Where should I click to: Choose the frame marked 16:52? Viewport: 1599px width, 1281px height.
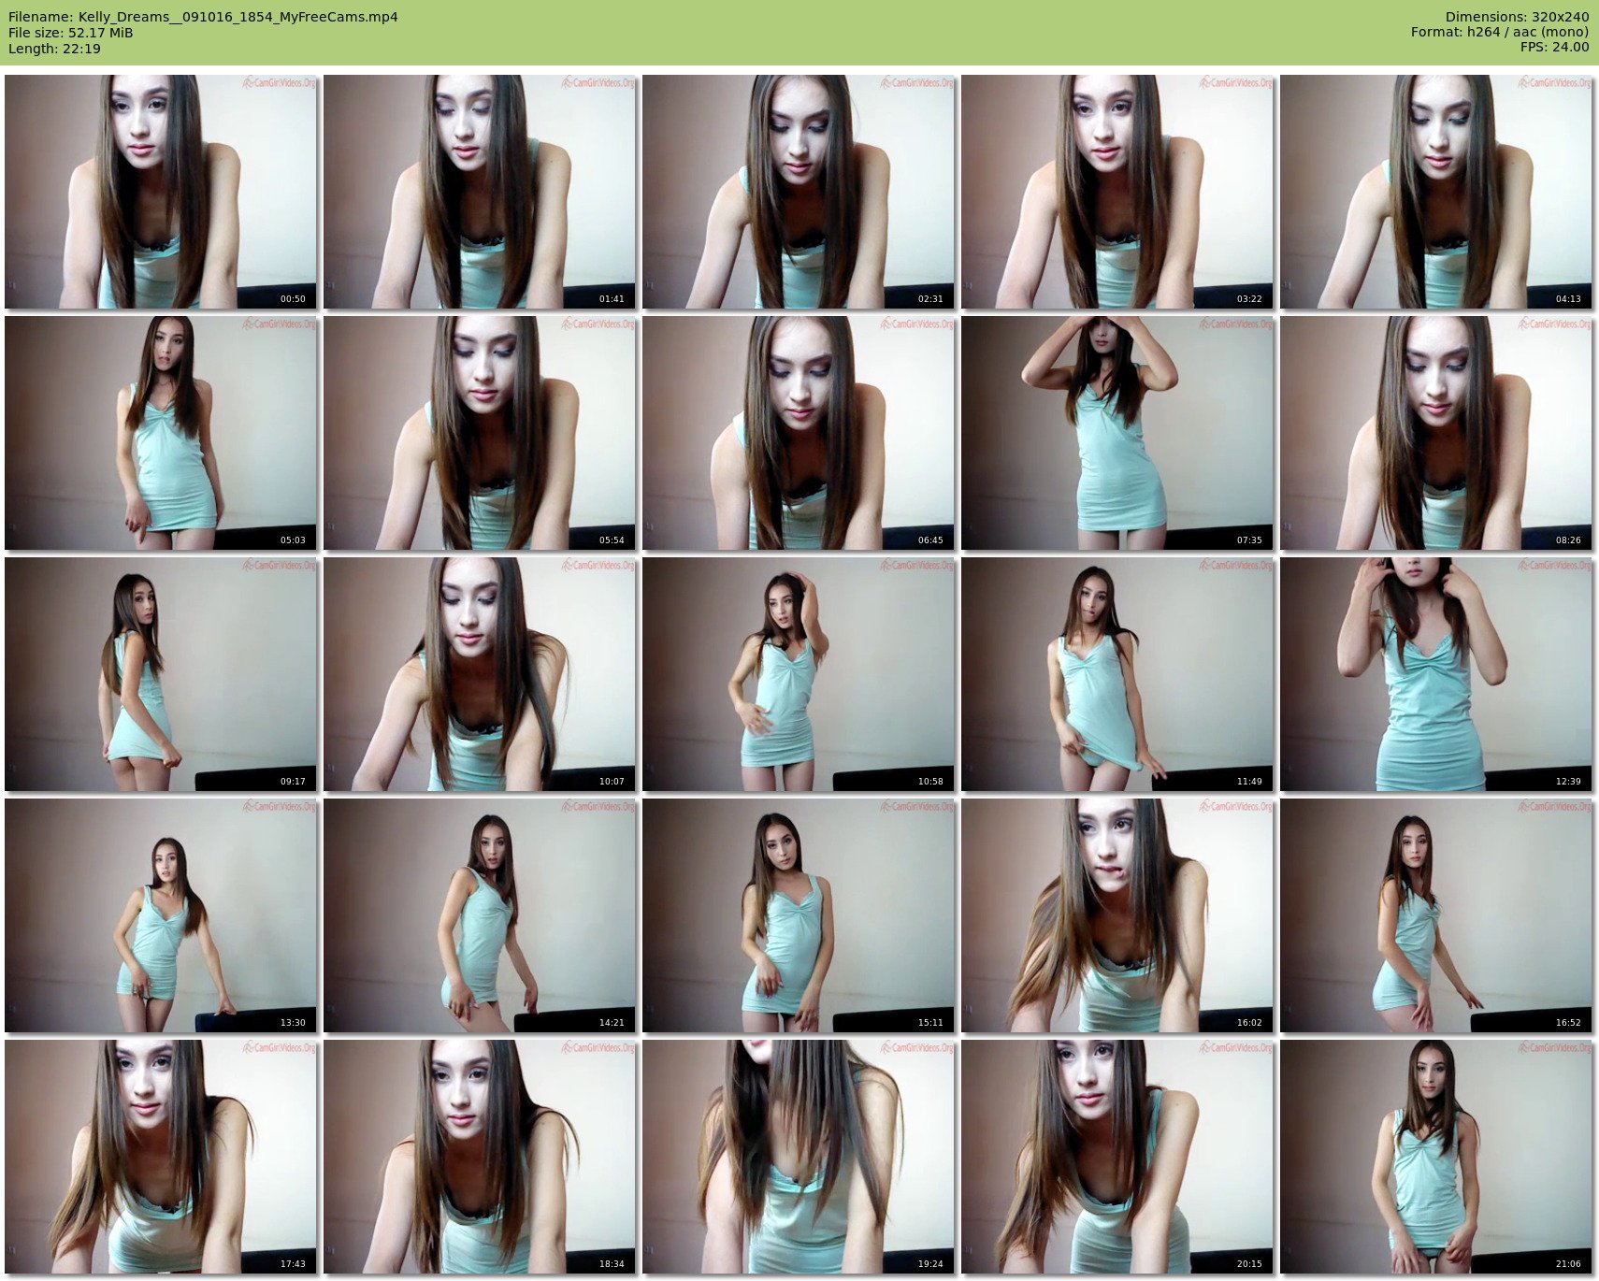coord(1436,915)
